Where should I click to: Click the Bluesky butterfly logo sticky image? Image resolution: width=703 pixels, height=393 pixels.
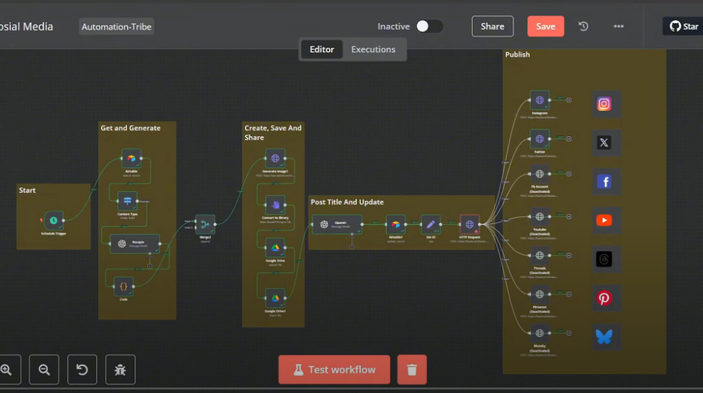[604, 337]
